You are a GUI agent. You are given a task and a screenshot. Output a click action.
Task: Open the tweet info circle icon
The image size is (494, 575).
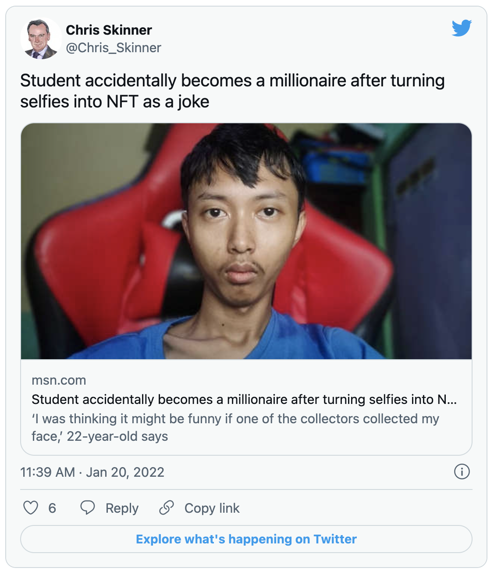pyautogui.click(x=462, y=472)
